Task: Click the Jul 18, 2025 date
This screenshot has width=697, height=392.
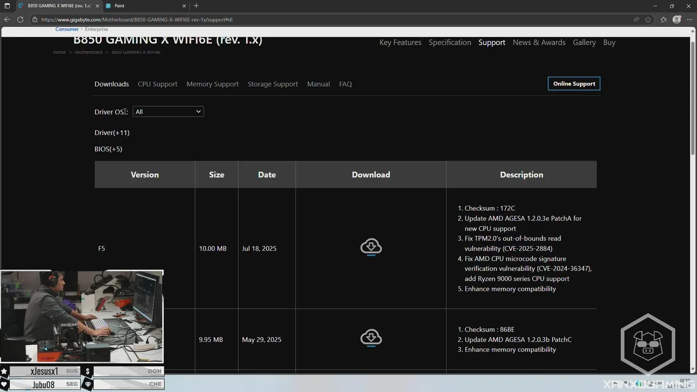Action: click(x=259, y=248)
